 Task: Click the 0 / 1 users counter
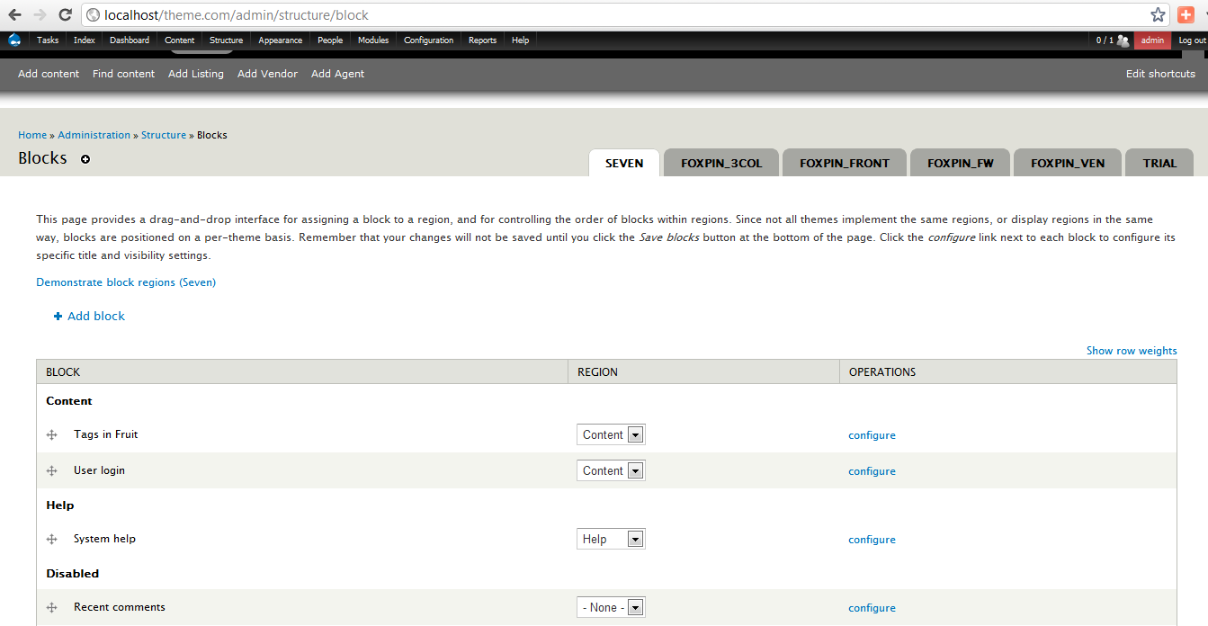tap(1105, 40)
